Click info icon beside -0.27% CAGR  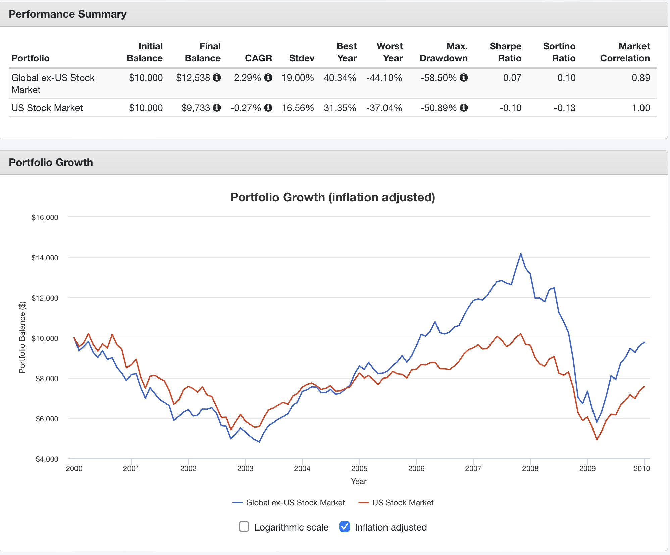click(x=268, y=108)
